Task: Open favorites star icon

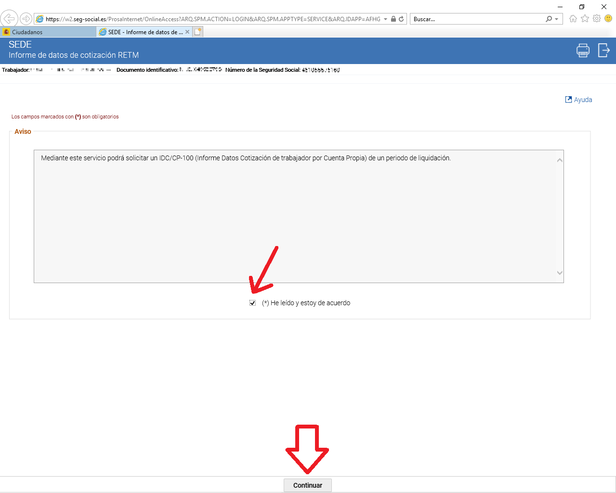Action: click(x=585, y=19)
